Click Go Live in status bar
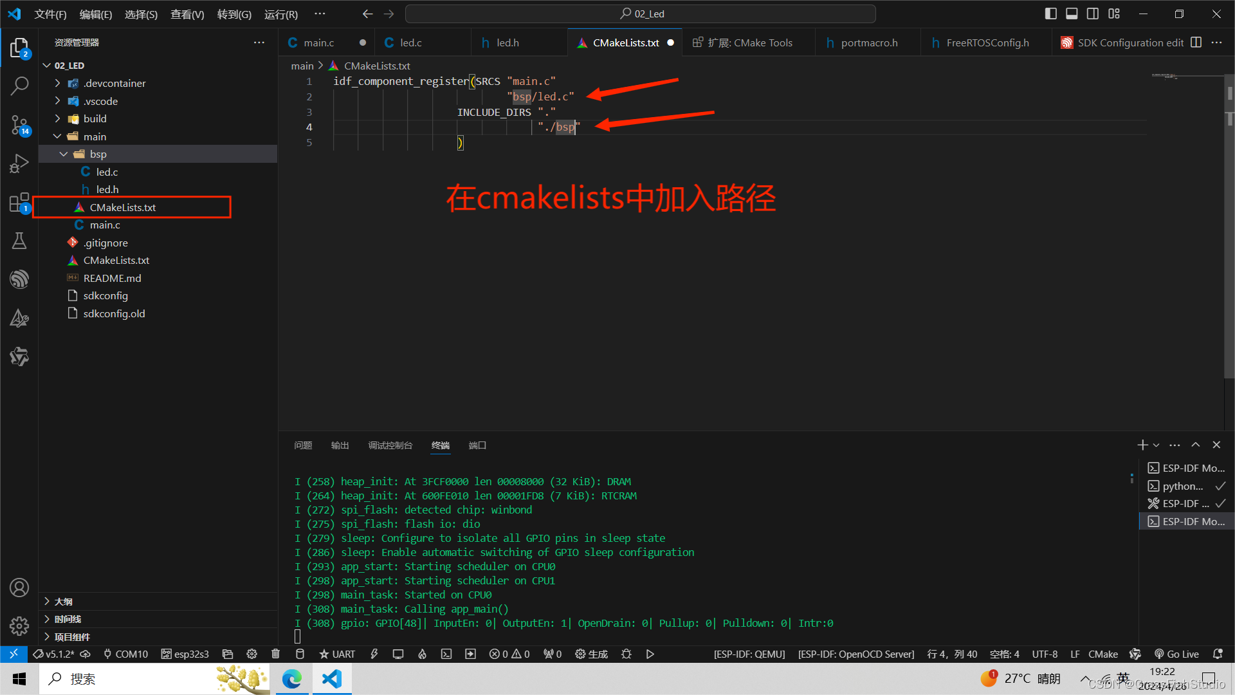The width and height of the screenshot is (1235, 695). [x=1176, y=654]
